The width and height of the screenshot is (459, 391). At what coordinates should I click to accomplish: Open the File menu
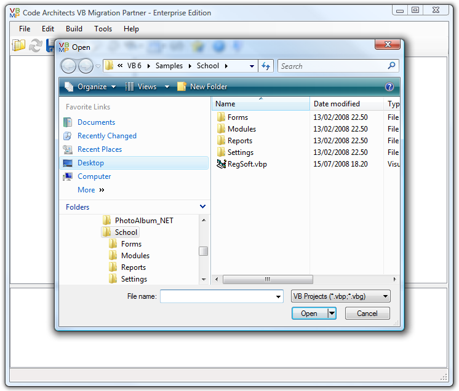coord(25,29)
